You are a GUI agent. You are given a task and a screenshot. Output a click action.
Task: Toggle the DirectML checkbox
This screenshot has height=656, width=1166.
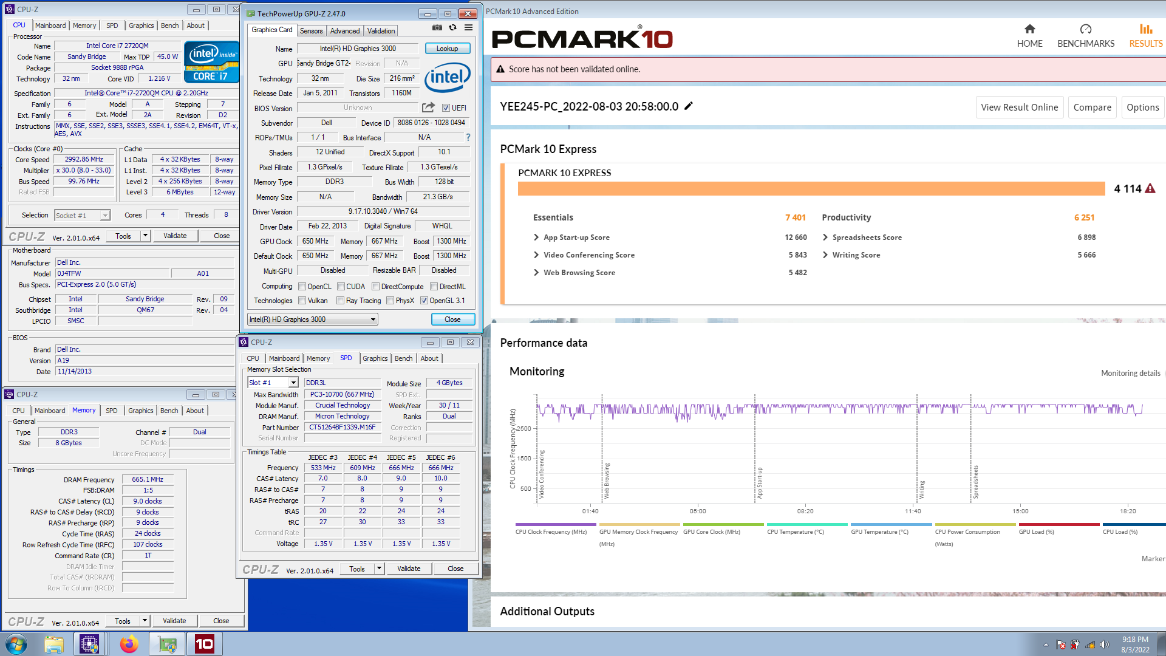pos(434,287)
